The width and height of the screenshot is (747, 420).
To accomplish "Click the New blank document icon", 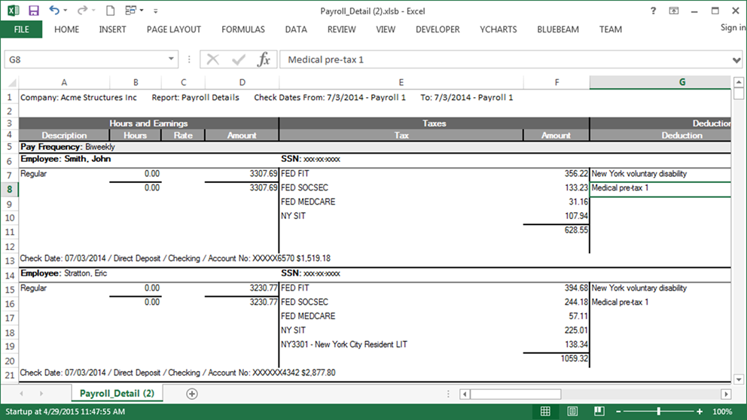I will tap(110, 11).
